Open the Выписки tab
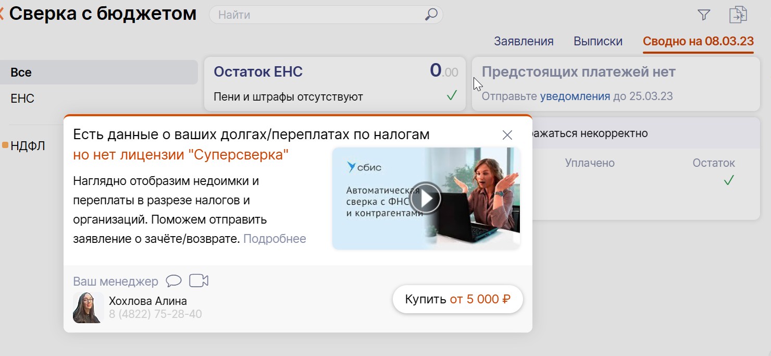This screenshot has height=356, width=771. tap(598, 41)
